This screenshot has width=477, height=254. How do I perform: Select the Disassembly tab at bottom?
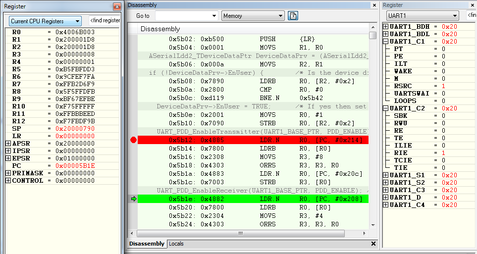(x=147, y=244)
